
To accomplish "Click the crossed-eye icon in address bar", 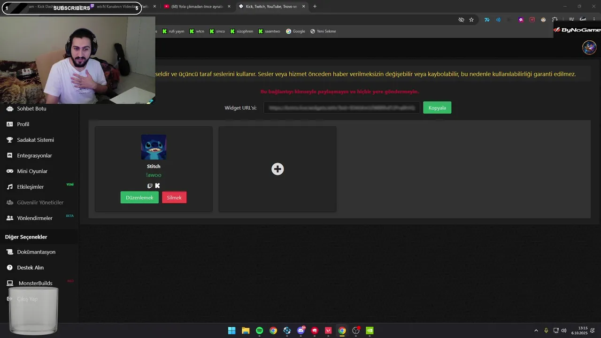I will click(x=461, y=20).
